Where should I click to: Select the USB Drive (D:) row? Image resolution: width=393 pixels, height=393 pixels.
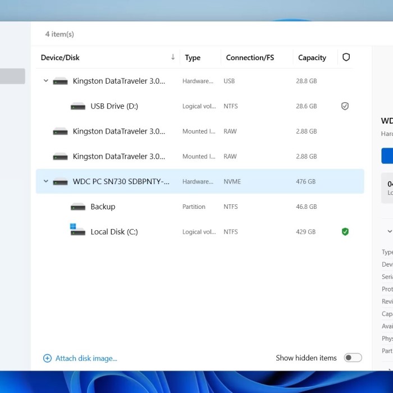pos(200,106)
